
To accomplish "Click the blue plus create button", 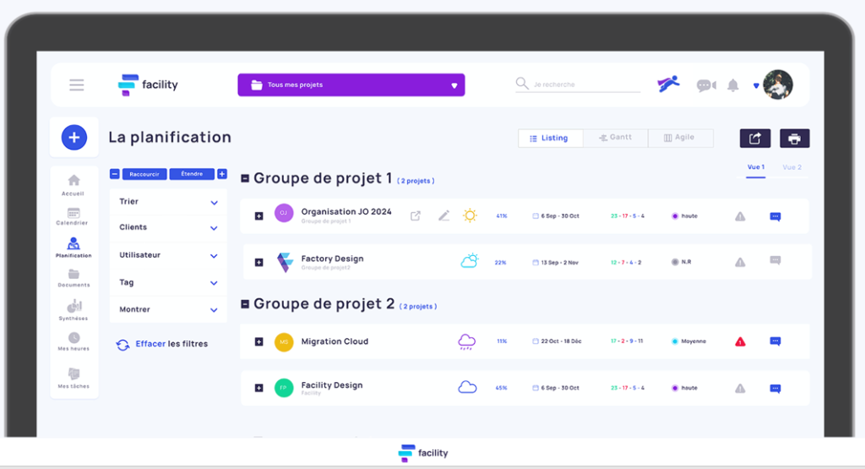I will point(74,138).
